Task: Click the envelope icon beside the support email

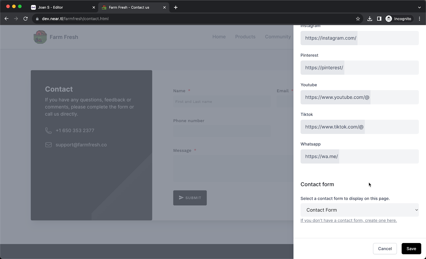Action: (x=48, y=145)
